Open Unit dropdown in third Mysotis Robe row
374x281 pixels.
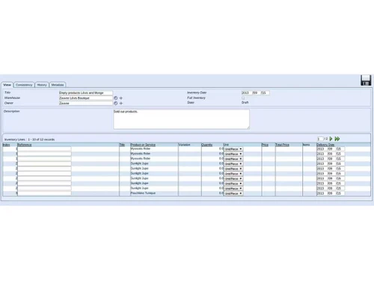[x=233, y=159]
